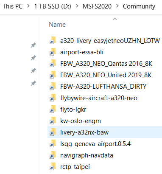Select FBW-A320-LUFTHANSA_DIRTY name

(103, 87)
